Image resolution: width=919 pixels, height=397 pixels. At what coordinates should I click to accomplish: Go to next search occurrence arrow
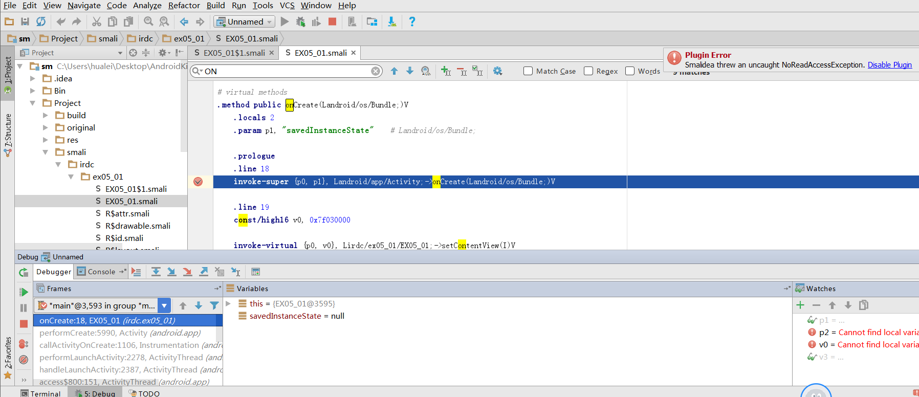click(410, 71)
